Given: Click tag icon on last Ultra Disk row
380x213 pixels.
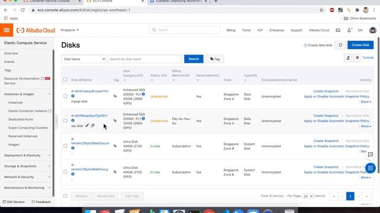Looking at the screenshot, I should coord(115,172).
